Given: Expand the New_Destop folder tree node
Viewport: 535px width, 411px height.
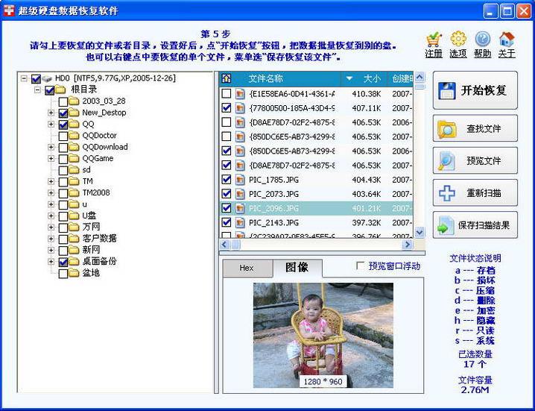Looking at the screenshot, I should (x=51, y=113).
